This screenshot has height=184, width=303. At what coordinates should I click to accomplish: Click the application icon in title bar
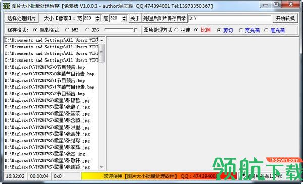click(x=6, y=6)
